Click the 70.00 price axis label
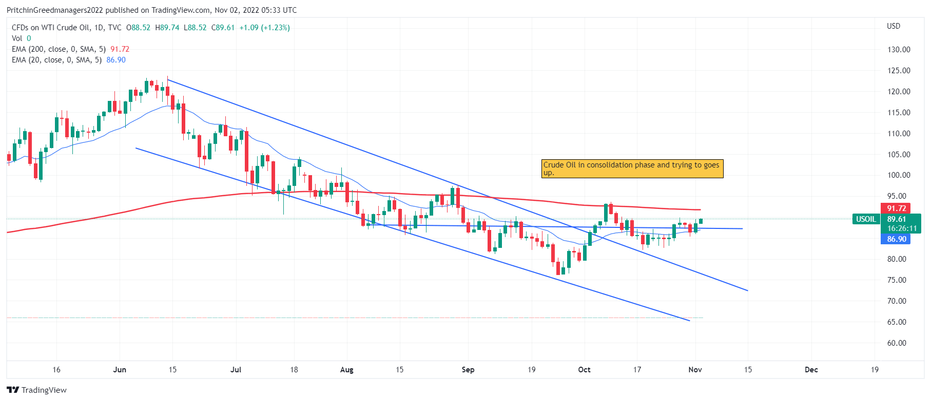 [x=897, y=301]
